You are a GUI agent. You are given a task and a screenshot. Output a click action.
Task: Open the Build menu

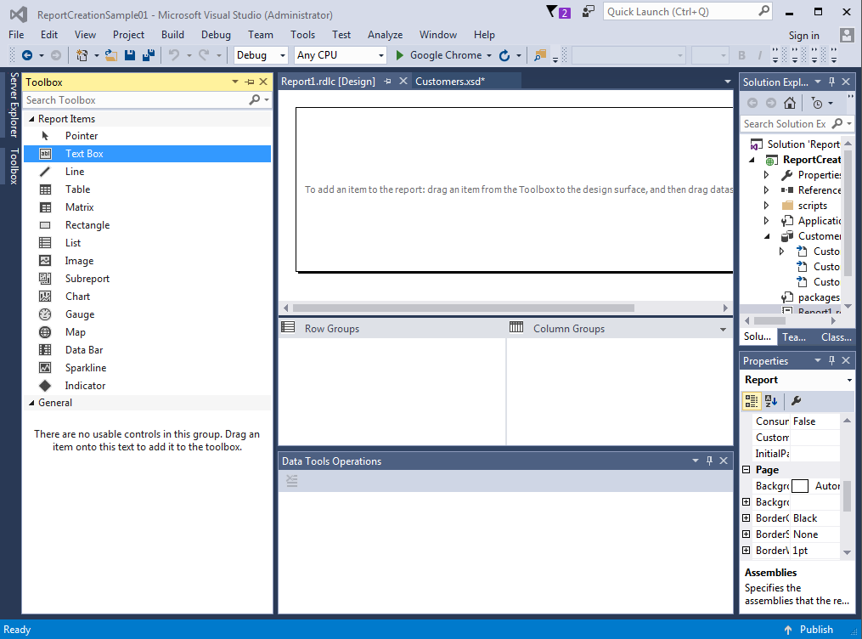[172, 35]
